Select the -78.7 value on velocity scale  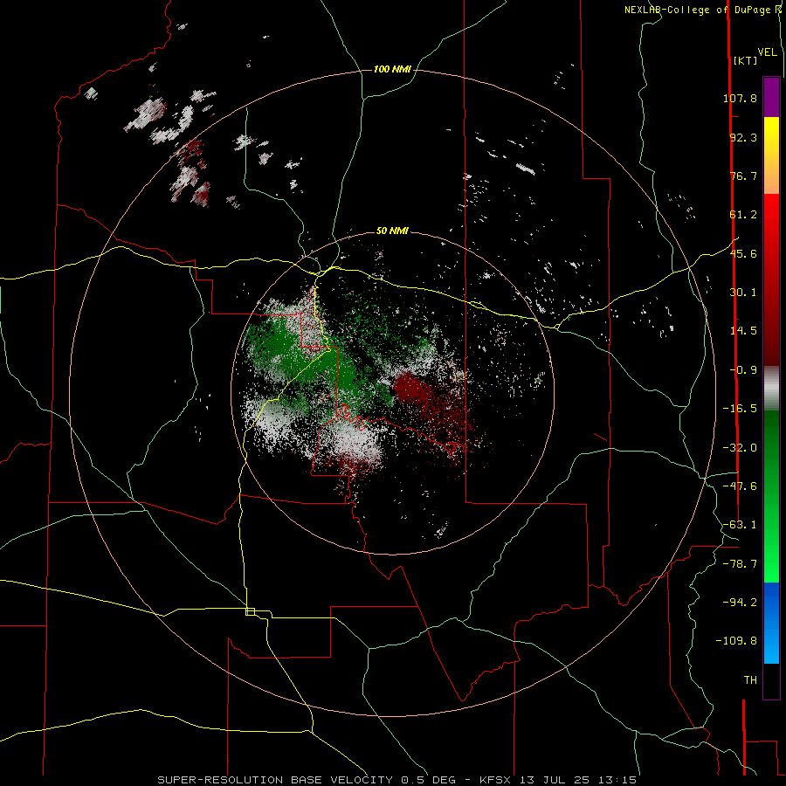(740, 564)
